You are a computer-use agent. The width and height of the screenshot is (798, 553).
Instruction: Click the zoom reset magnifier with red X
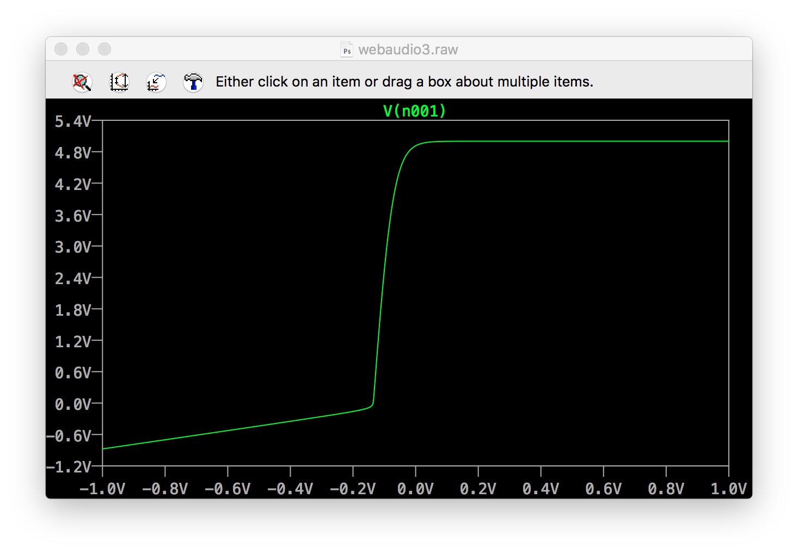(82, 82)
